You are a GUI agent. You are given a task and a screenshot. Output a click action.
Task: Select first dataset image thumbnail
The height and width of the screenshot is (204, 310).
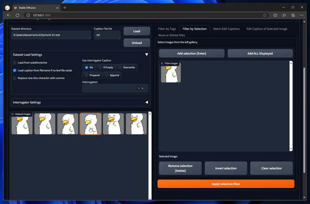point(22,124)
